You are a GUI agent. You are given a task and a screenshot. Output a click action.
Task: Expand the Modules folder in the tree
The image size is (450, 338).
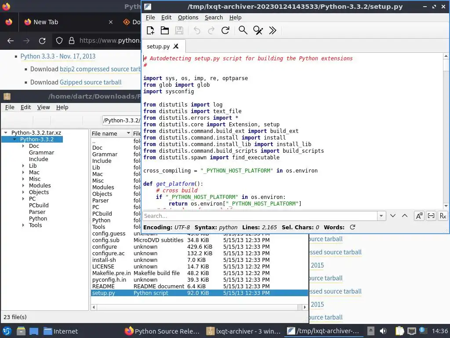click(23, 186)
